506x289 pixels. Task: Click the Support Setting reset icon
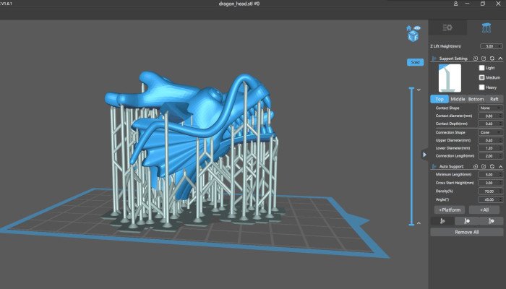492,58
